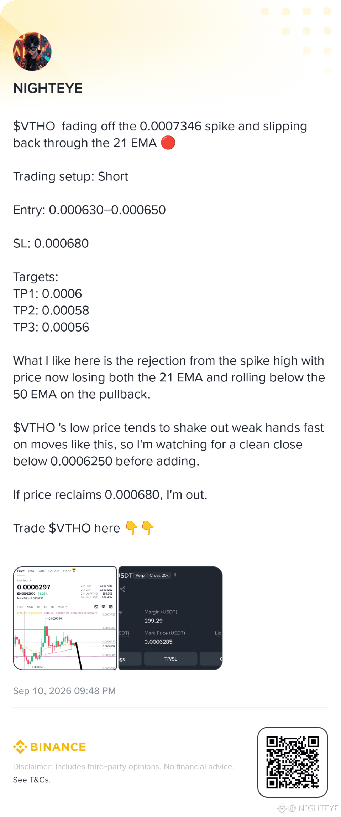Expand the Last Price dropdown
Viewport: 341px width, 817px height.
[24, 580]
